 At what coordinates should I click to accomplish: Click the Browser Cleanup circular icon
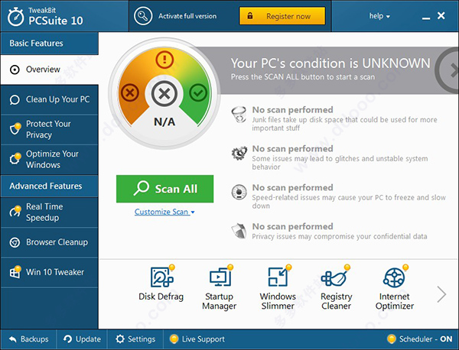[15, 242]
